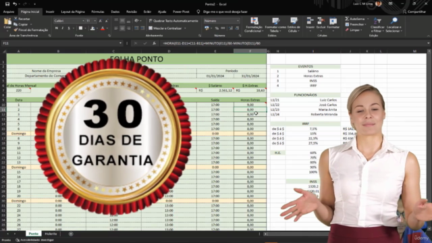Viewport: 432px width, 243px height.
Task: Open Formatar como Tabela gallery
Action: pyautogui.click(x=275, y=25)
